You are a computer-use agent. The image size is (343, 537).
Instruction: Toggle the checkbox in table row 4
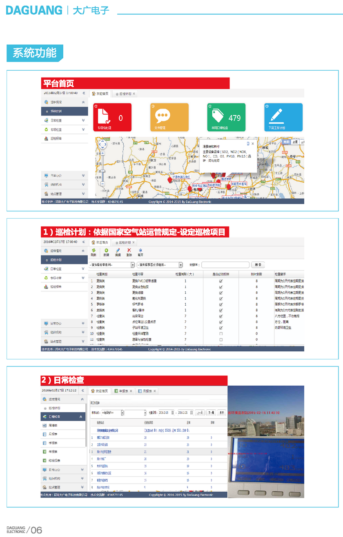point(221,299)
